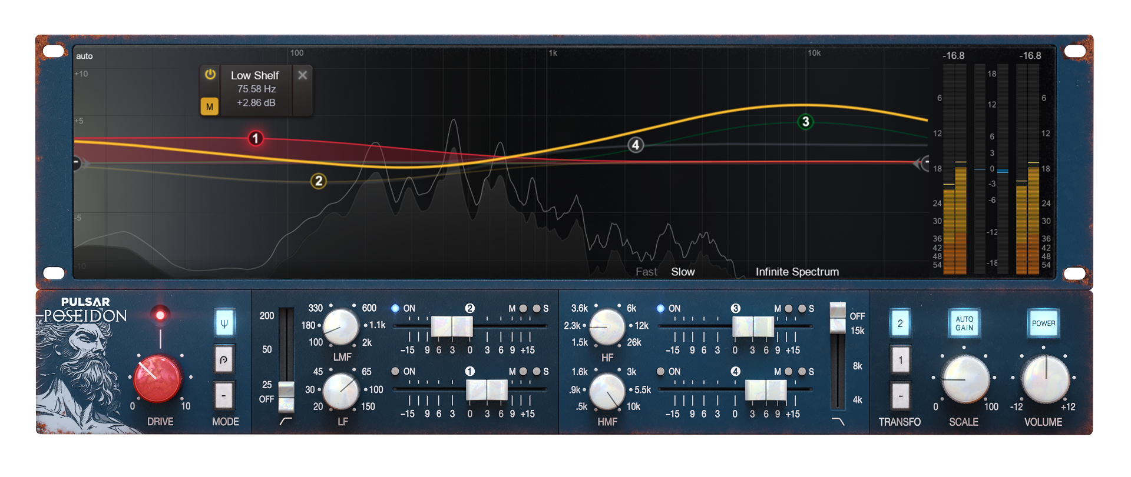Click the low-pass filter shape icon
Viewport: 1131px width, 477px height.
[838, 421]
